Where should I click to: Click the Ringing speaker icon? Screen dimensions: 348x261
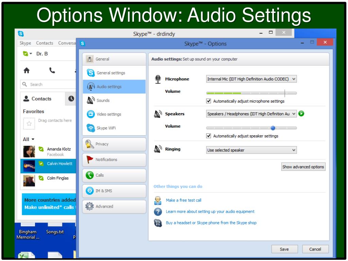tap(158, 149)
